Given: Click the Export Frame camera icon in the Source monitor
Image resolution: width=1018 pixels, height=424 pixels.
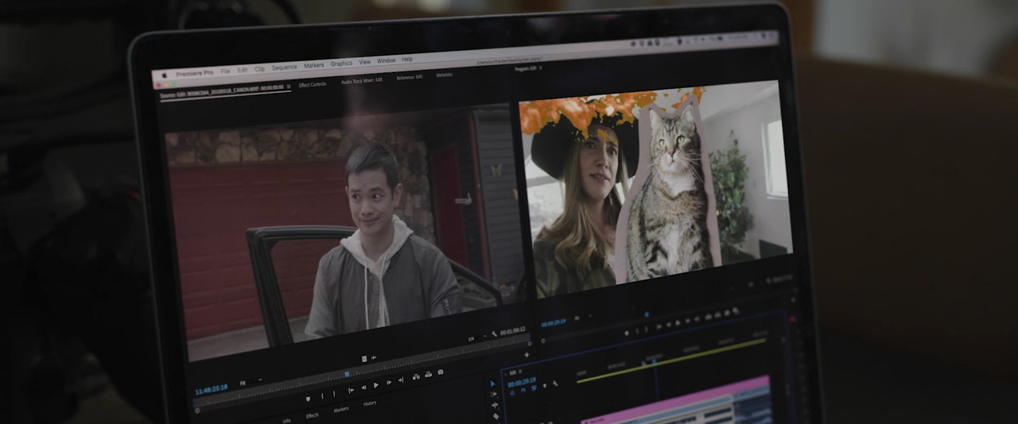Looking at the screenshot, I should click(440, 372).
